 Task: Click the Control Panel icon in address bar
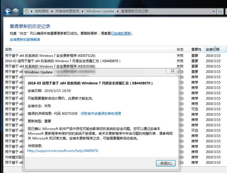point(26,11)
